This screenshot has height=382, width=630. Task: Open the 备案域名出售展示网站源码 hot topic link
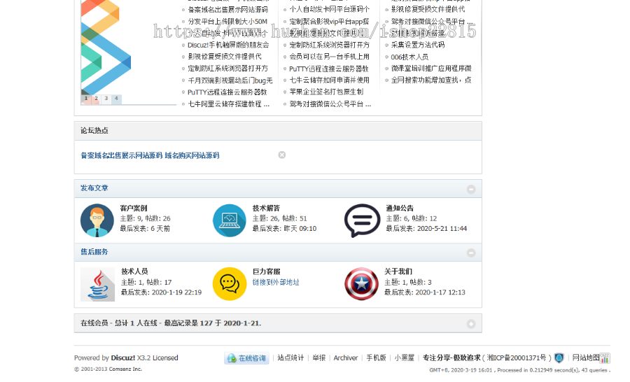point(121,155)
